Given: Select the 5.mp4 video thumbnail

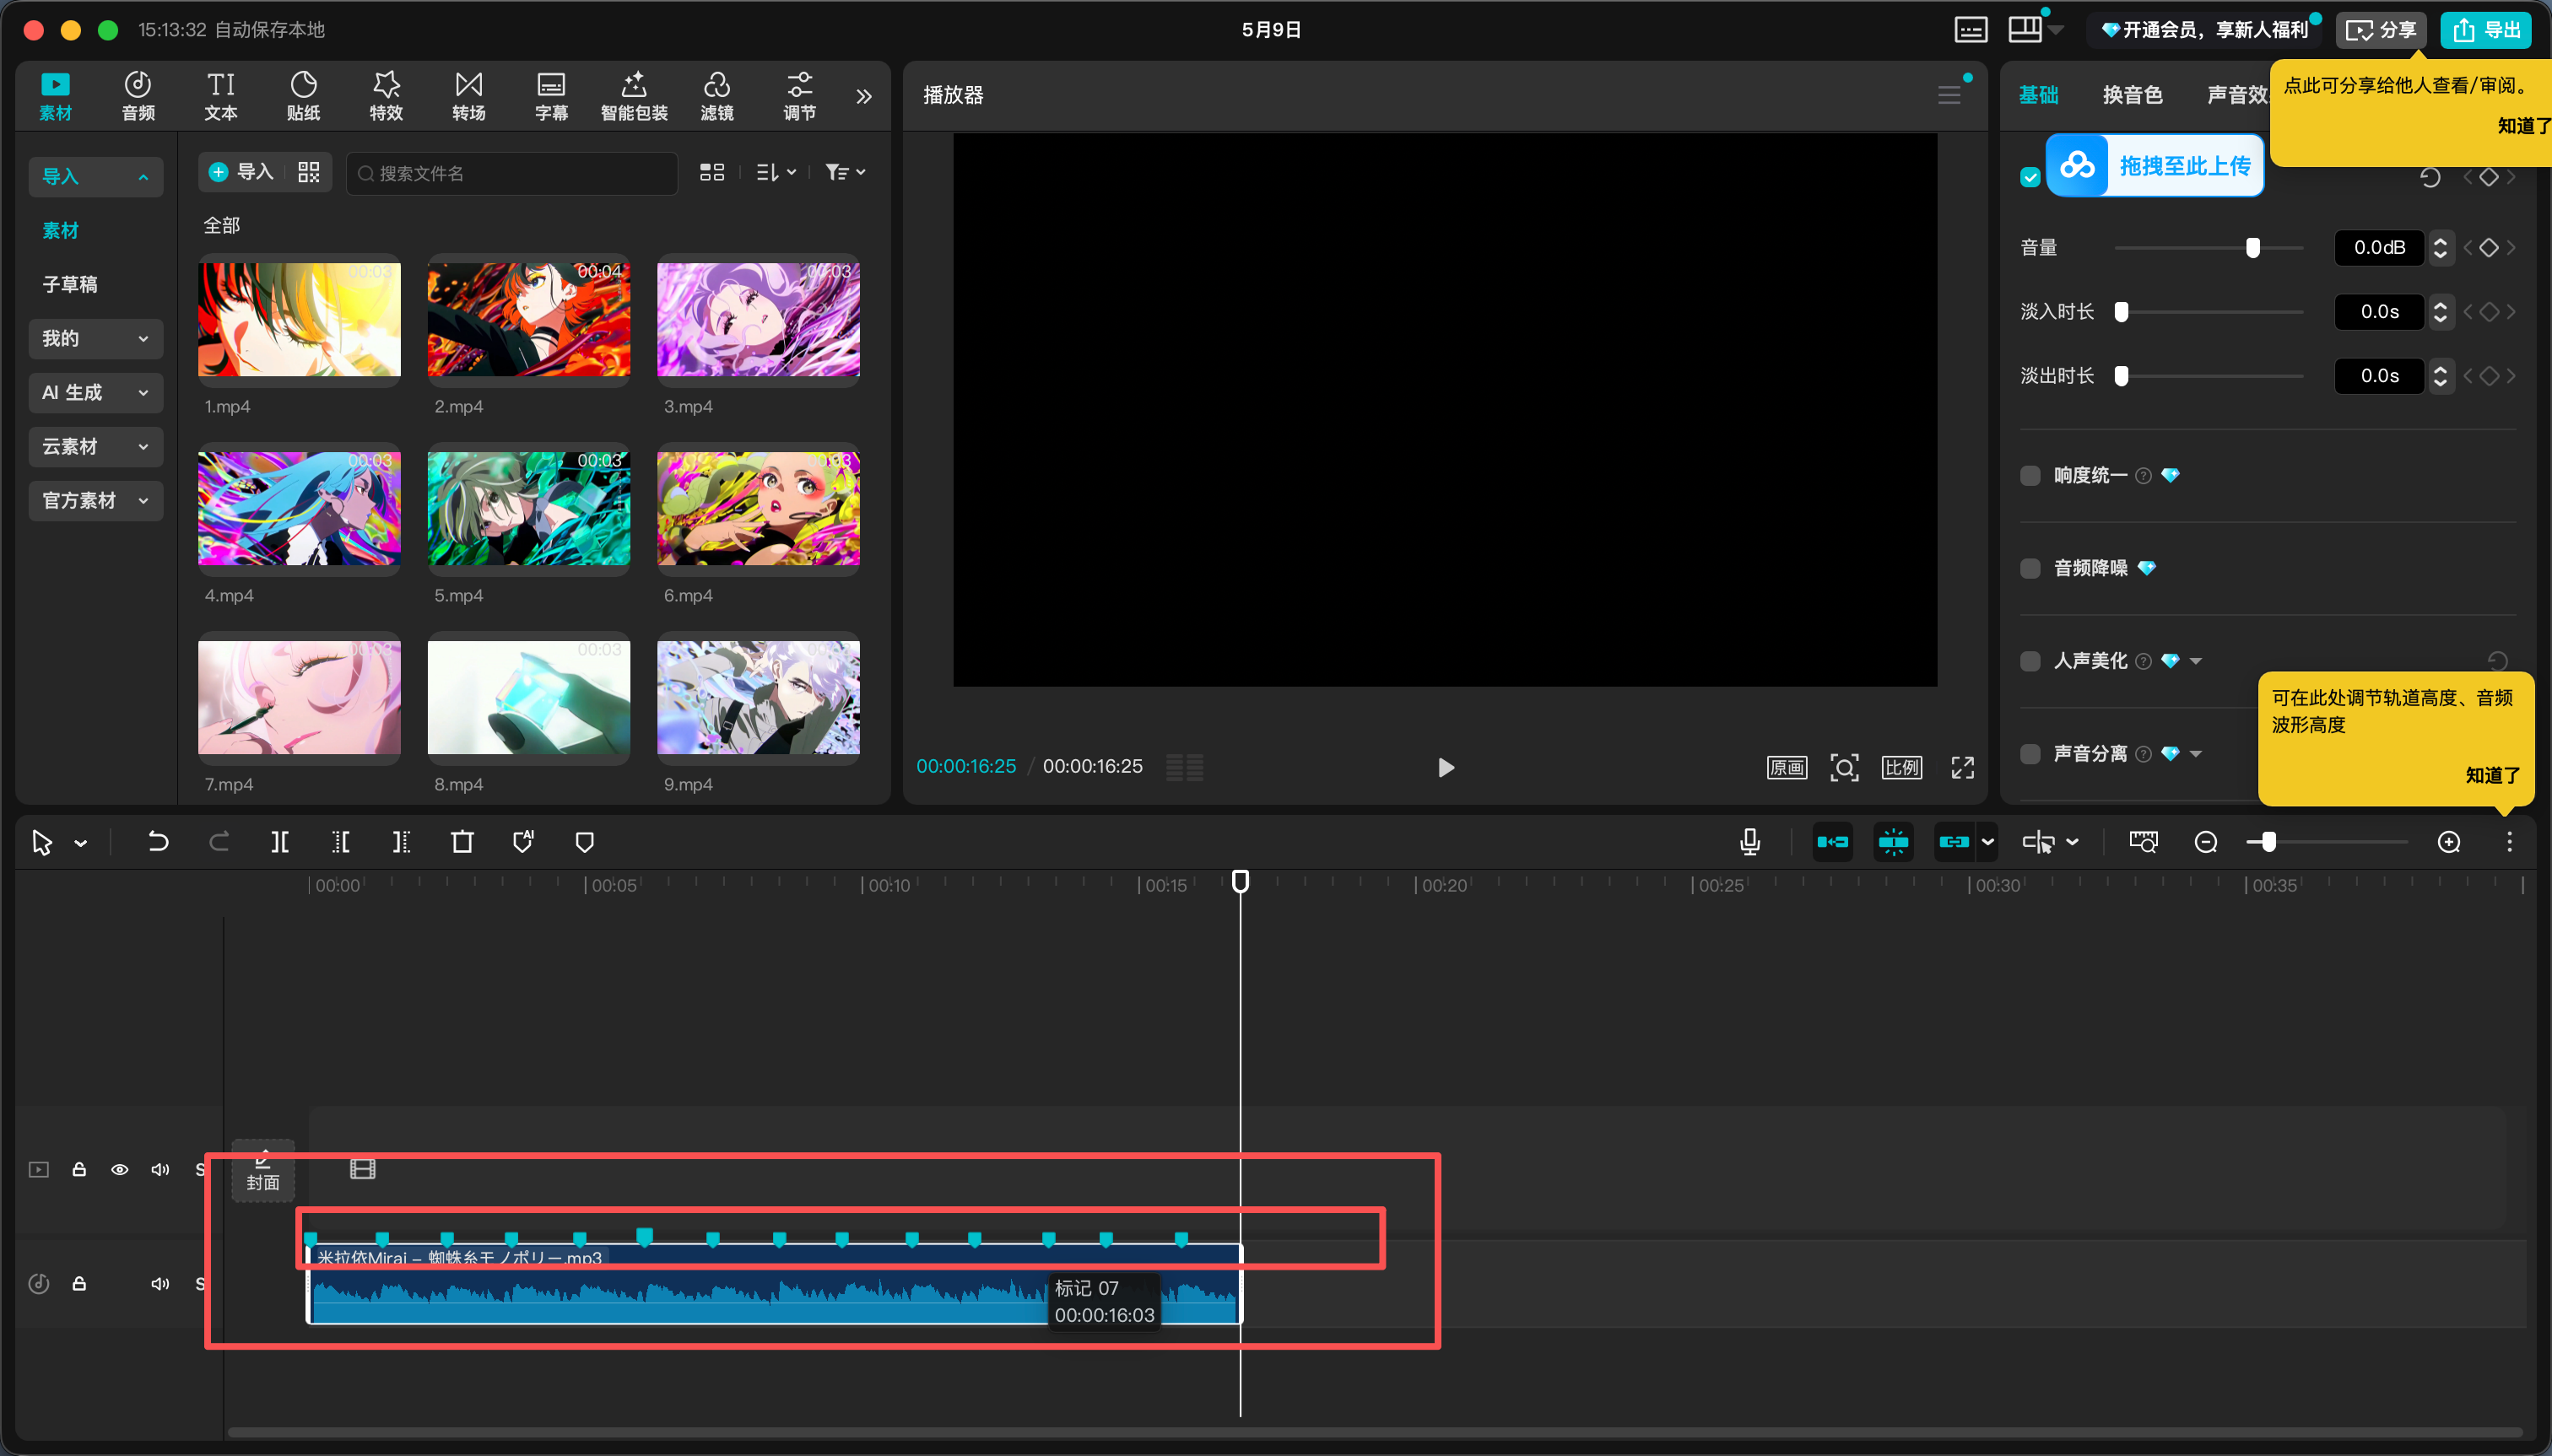Looking at the screenshot, I should pyautogui.click(x=529, y=508).
